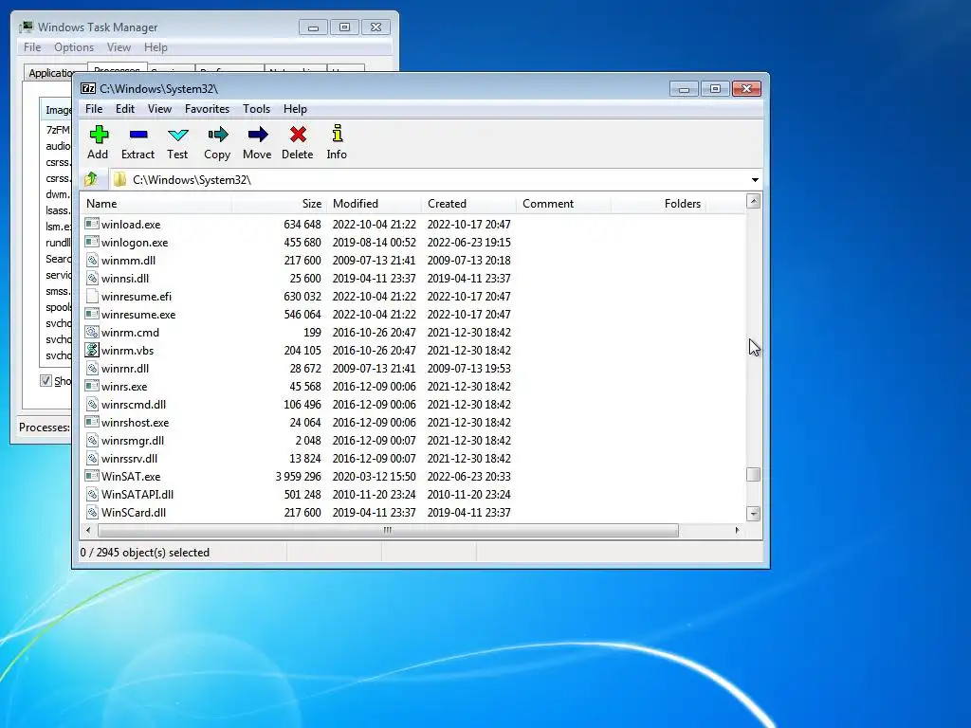The width and height of the screenshot is (971, 728).
Task: Sort the list by Name column header
Action: 156,204
